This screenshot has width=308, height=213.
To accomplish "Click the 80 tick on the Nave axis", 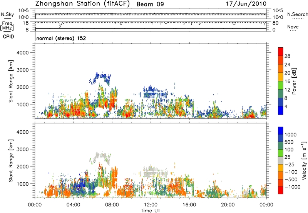I will (275, 23).
